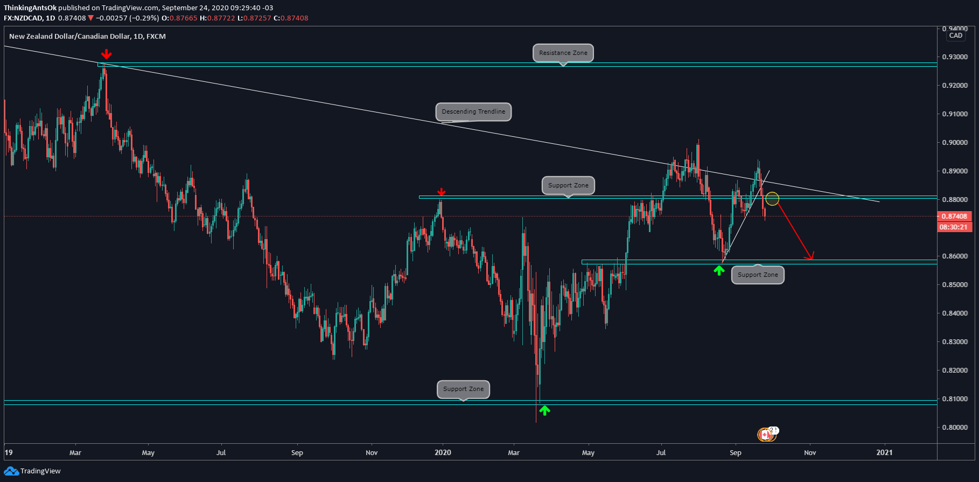Click the 2021 label on the time axis
Viewport: 979px width, 482px height.
coord(884,452)
